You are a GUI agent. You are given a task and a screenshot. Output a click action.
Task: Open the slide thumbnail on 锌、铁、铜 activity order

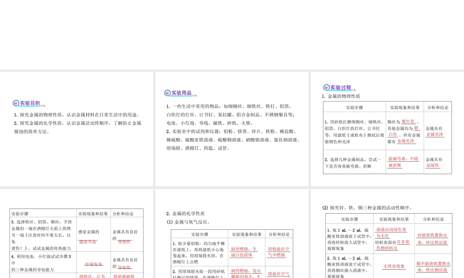coord(387,234)
